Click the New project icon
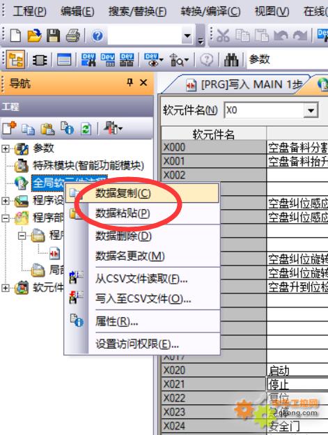 (15, 36)
